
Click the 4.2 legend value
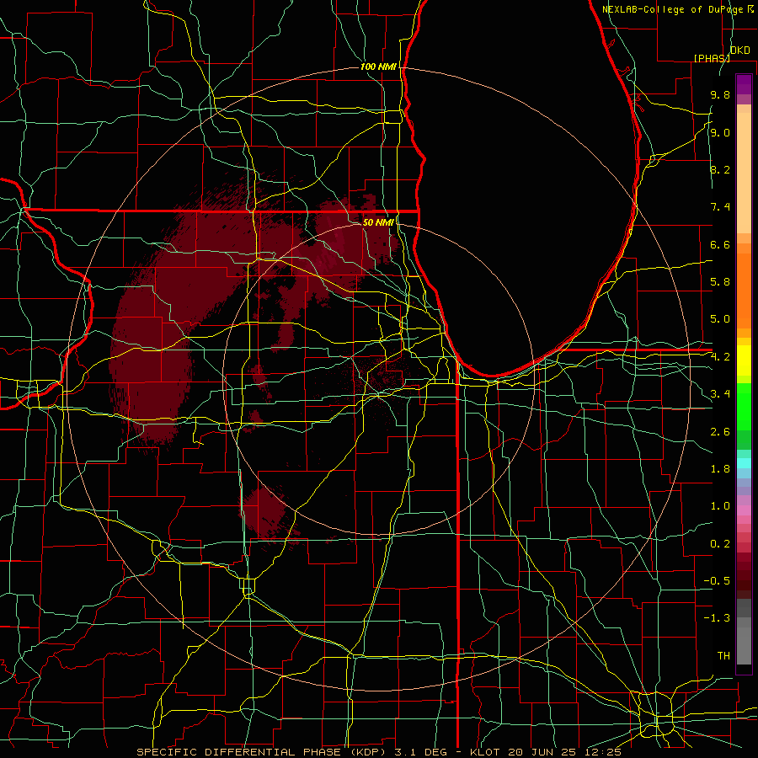point(720,357)
